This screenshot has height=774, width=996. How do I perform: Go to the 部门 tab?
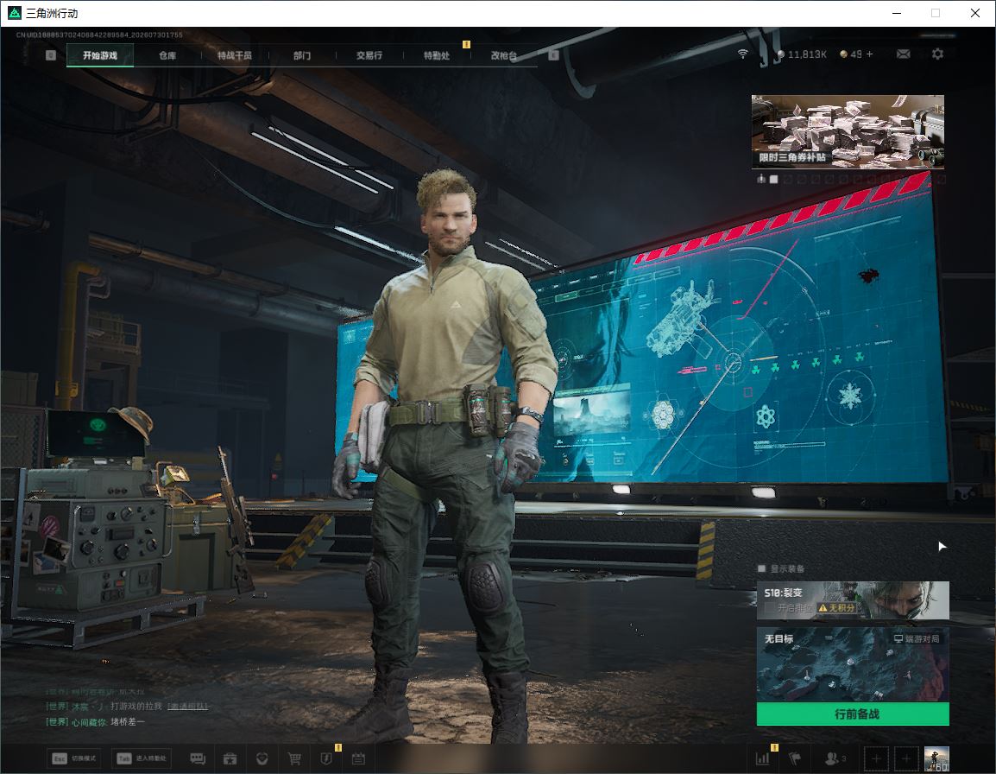(x=302, y=55)
